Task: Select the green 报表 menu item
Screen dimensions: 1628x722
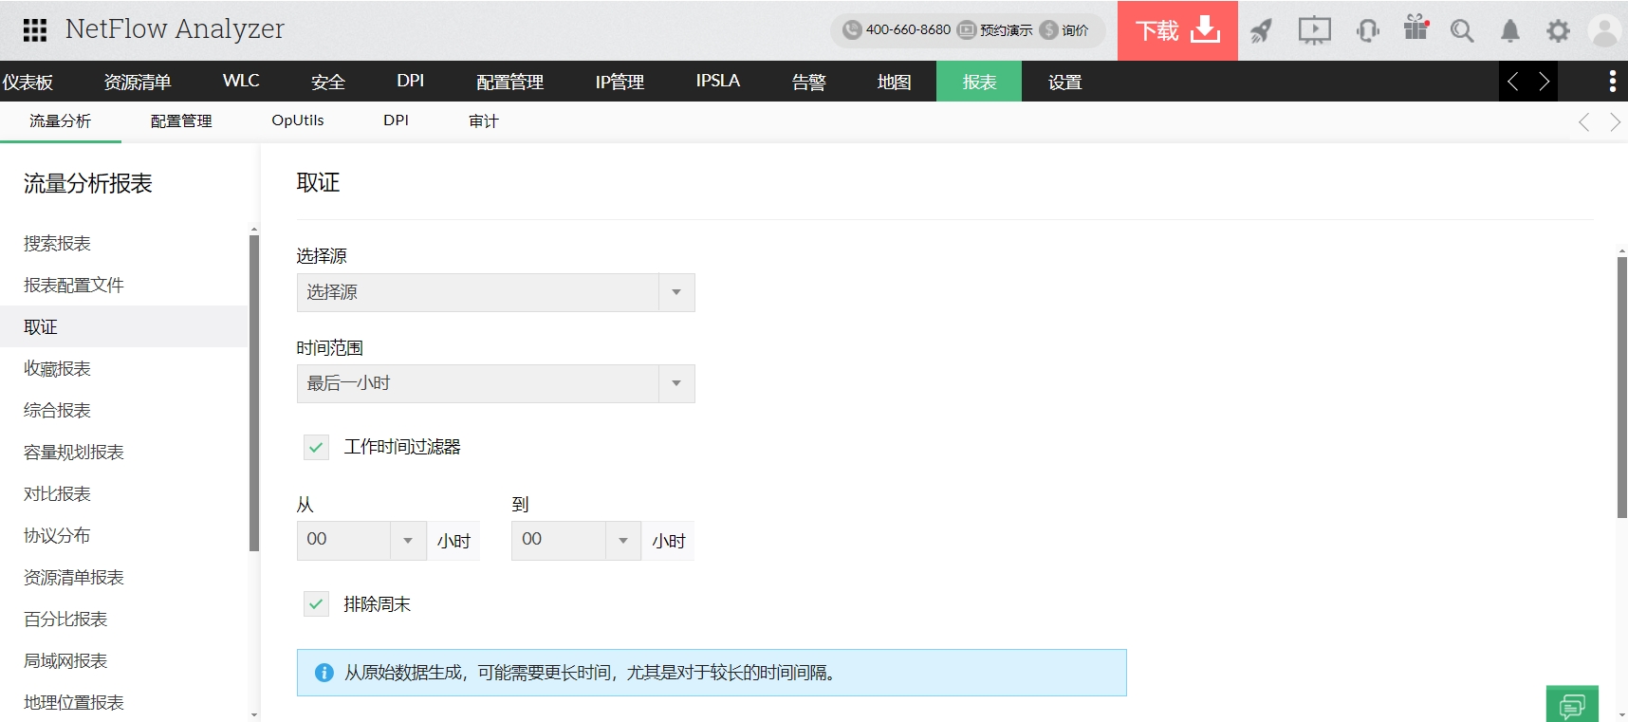Action: point(979,82)
